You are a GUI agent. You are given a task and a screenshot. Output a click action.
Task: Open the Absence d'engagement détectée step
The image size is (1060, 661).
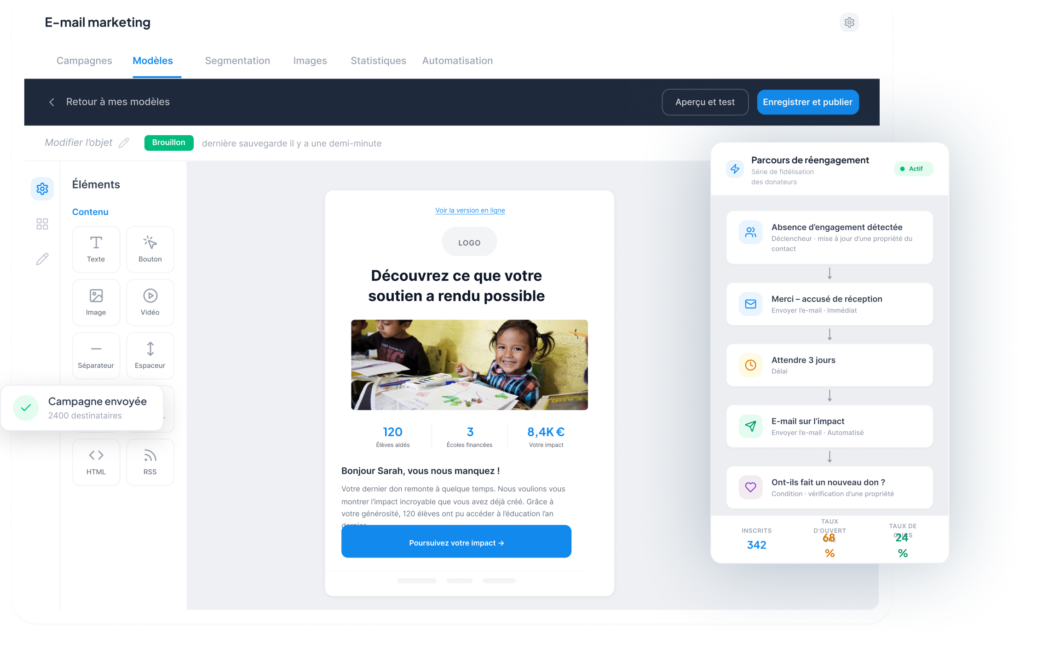click(x=830, y=238)
